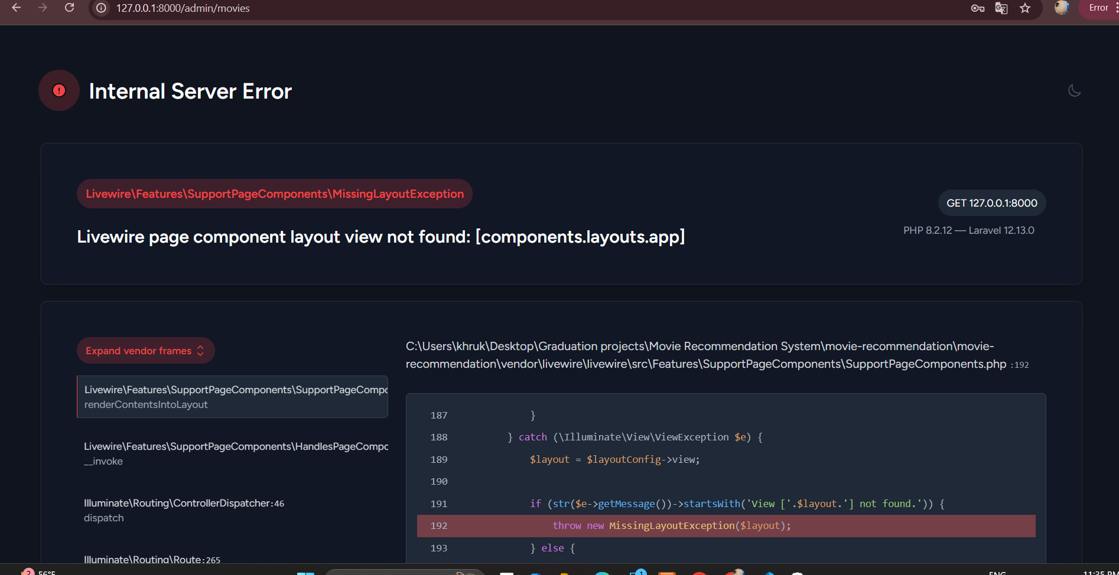Viewport: 1119px width, 575px height.
Task: Select the renderContentsIntoLayout stack frame
Action: coord(233,397)
